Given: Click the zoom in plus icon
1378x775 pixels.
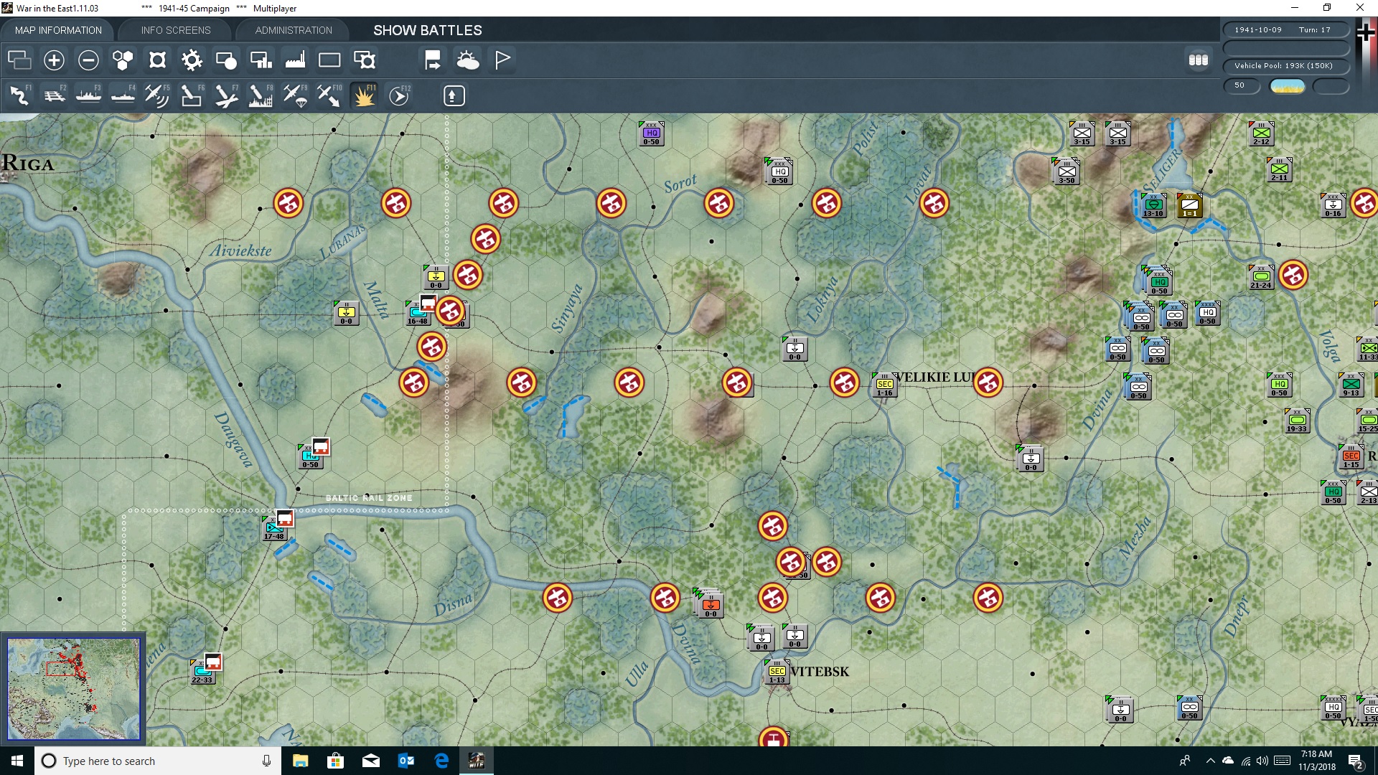Looking at the screenshot, I should 54,60.
